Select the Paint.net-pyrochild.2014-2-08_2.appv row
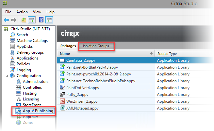This screenshot has width=214, height=131. [136, 74]
